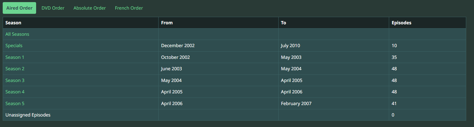View Season 5 episodes link
The height and width of the screenshot is (127, 474).
[15, 104]
